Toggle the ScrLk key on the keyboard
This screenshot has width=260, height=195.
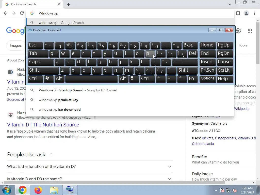[225, 71]
